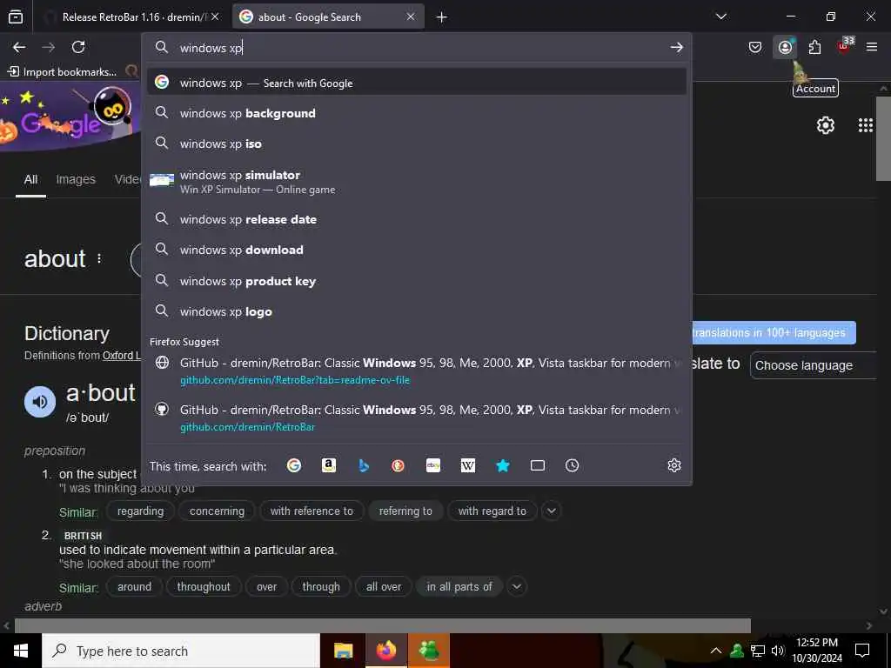Click the 'all over' synonym chip
This screenshot has width=891, height=668.
tap(384, 586)
